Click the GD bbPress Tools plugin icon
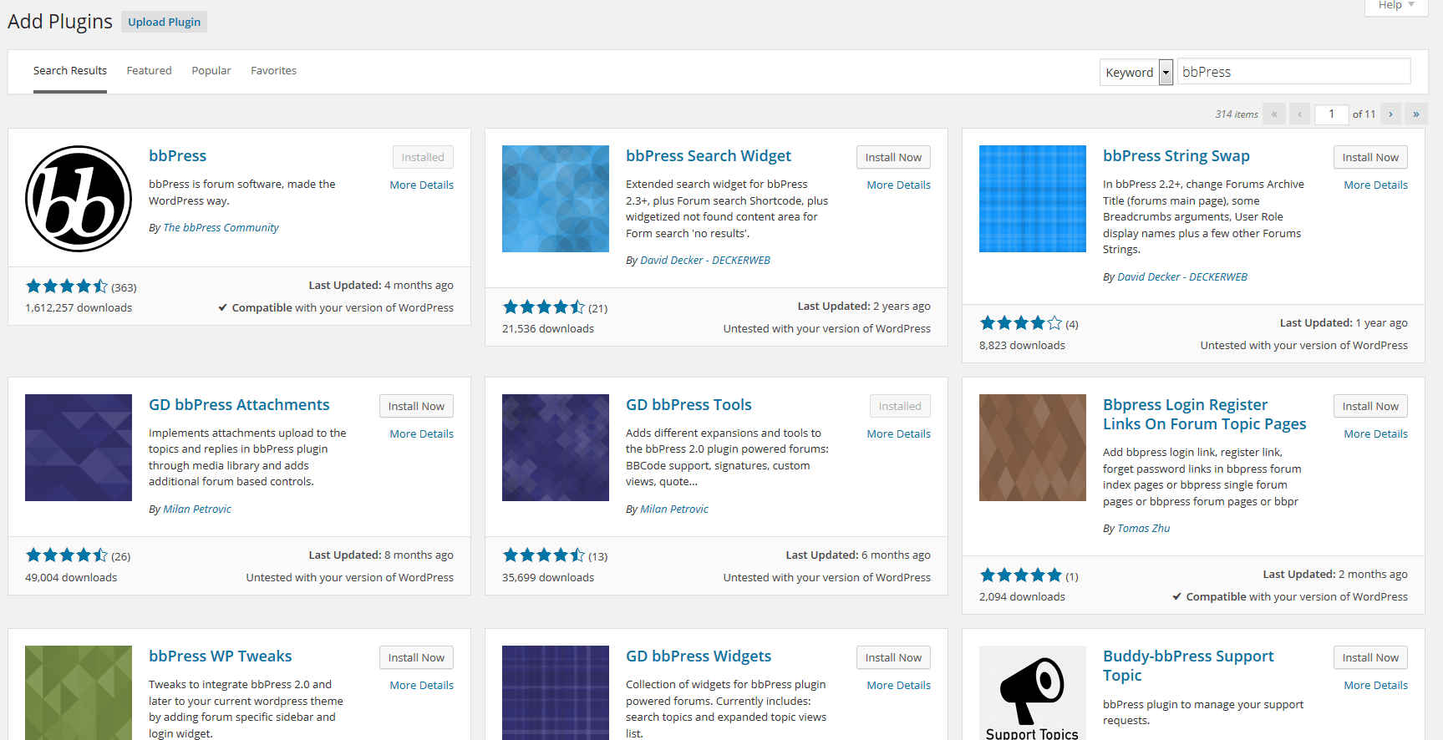This screenshot has width=1443, height=740. click(x=556, y=448)
